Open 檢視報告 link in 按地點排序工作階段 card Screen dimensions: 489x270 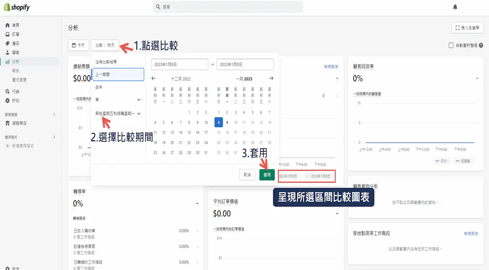pos(471,233)
